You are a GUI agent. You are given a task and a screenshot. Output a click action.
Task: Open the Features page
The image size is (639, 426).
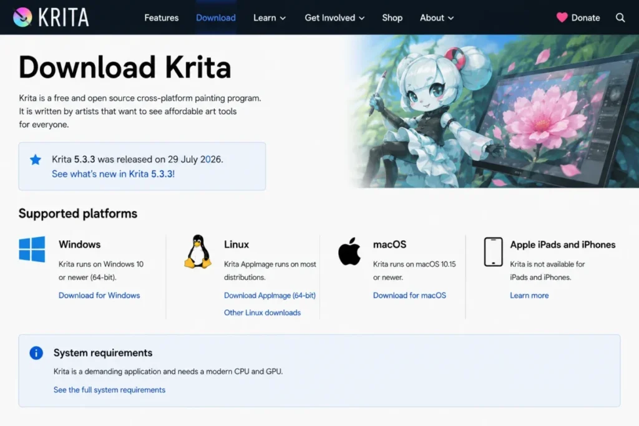point(162,18)
